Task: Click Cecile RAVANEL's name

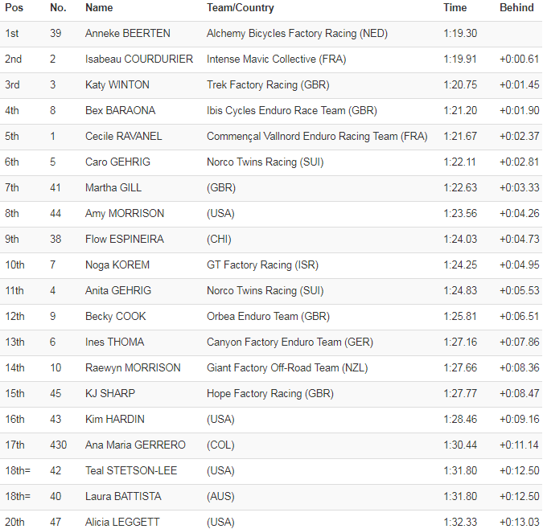Action: point(124,136)
